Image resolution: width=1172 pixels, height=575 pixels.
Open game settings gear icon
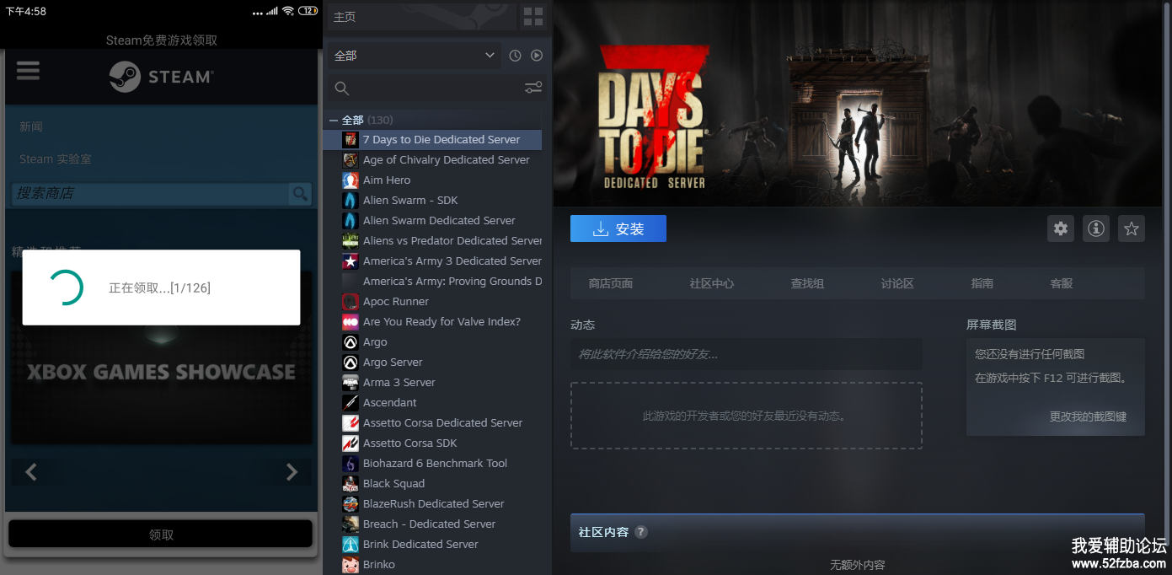[1061, 228]
